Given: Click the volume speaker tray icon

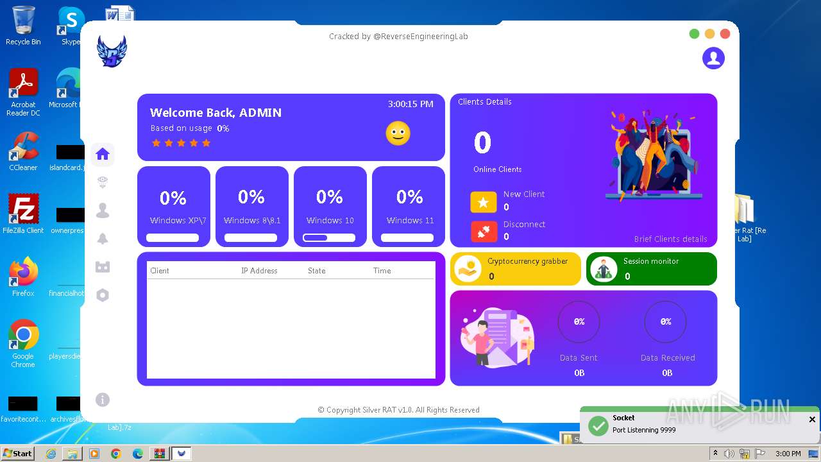Looking at the screenshot, I should [x=729, y=454].
